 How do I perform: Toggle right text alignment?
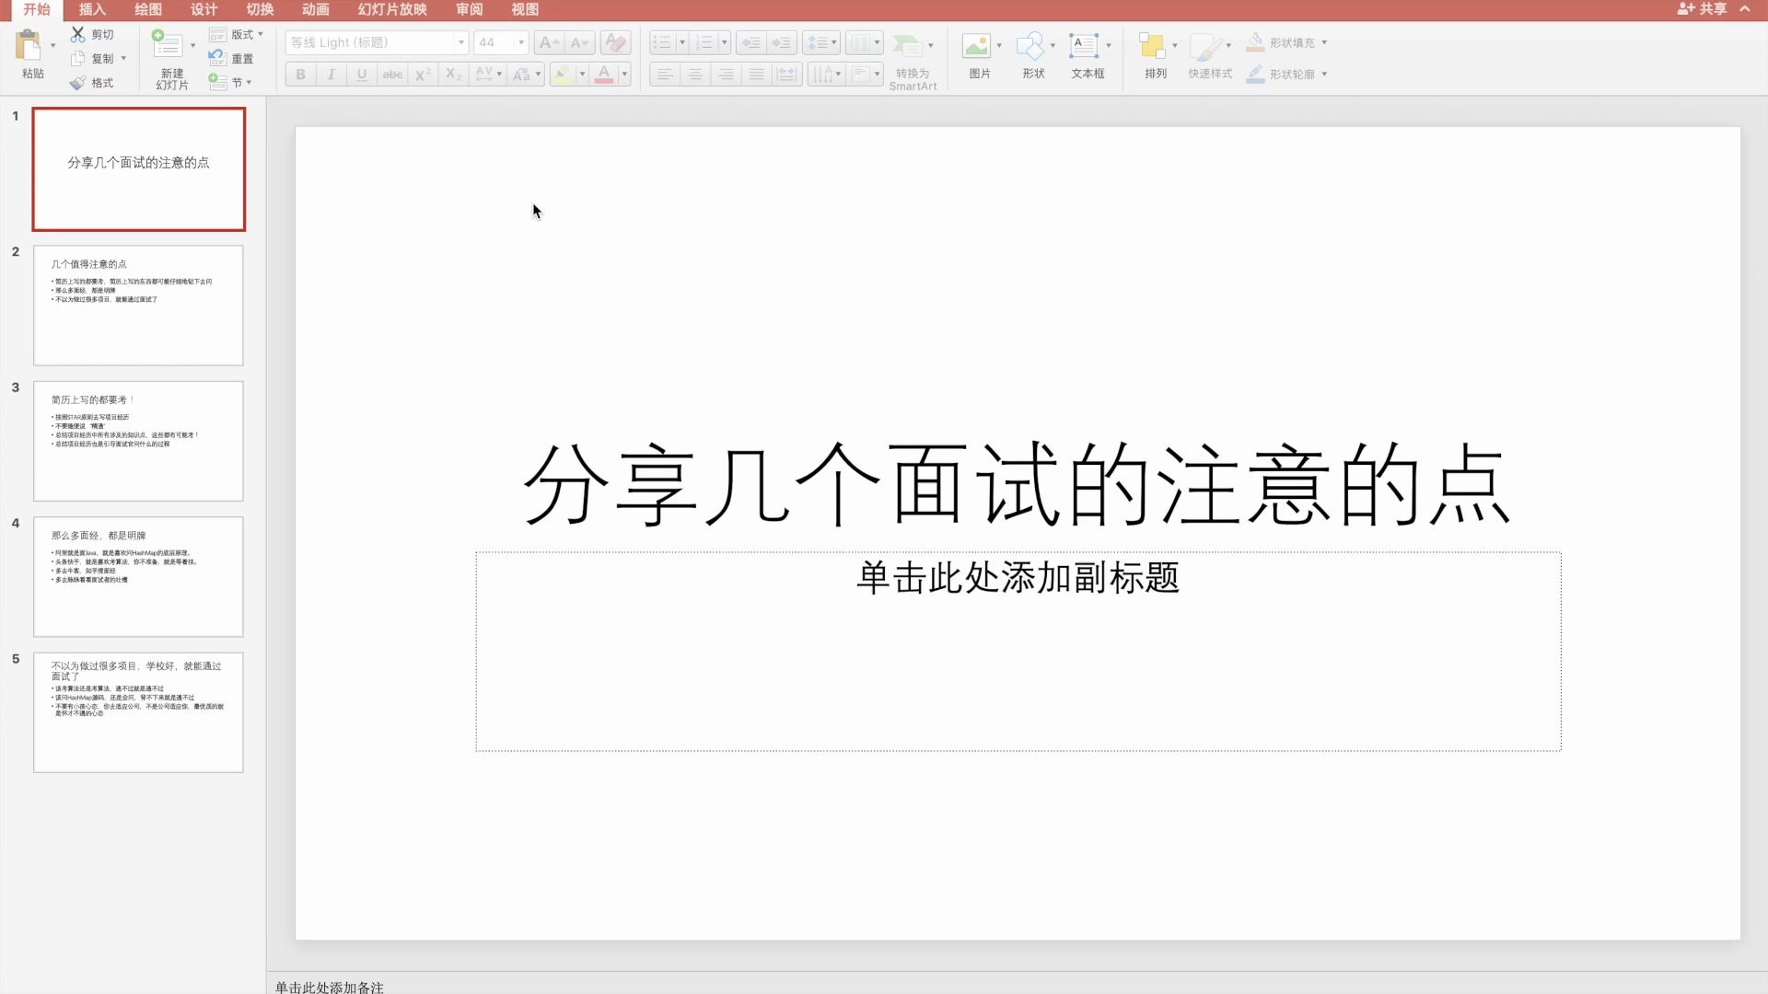(x=726, y=75)
